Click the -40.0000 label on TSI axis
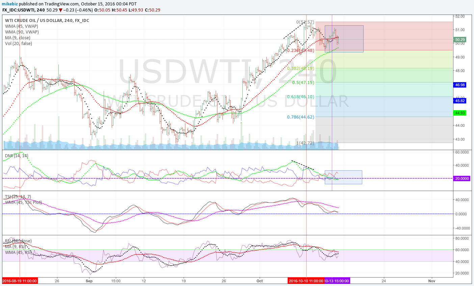 462,228
